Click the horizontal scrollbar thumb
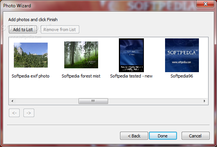The width and height of the screenshot is (217, 147). 93,101
